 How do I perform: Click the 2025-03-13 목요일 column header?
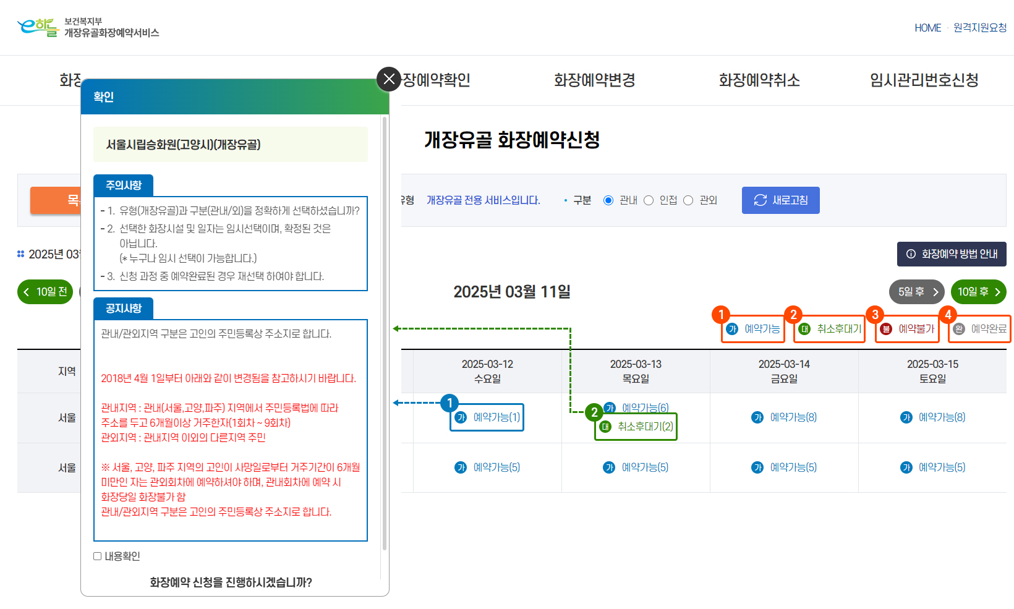pos(636,371)
